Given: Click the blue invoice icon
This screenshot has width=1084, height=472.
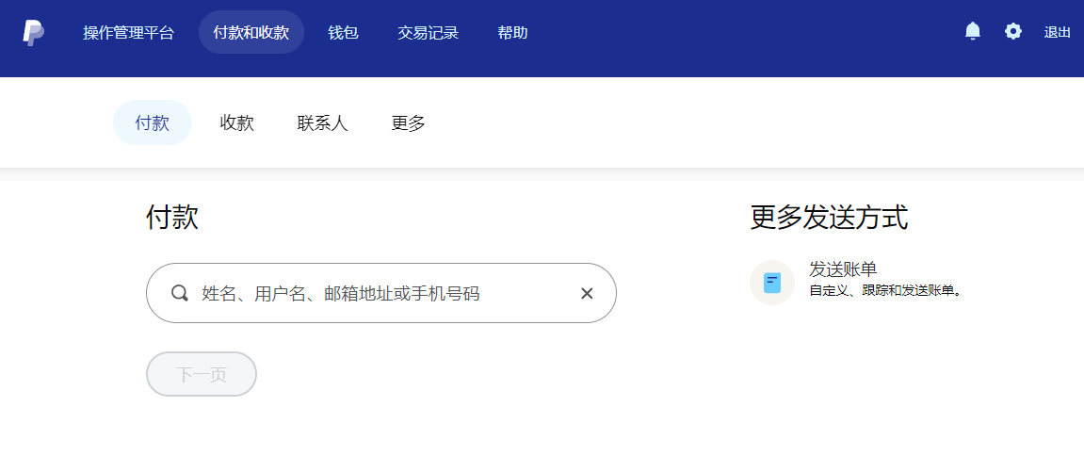Looking at the screenshot, I should coord(772,283).
